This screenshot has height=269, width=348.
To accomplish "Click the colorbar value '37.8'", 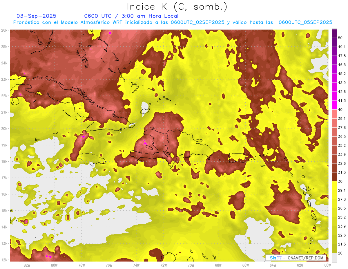I will click(x=342, y=127).
